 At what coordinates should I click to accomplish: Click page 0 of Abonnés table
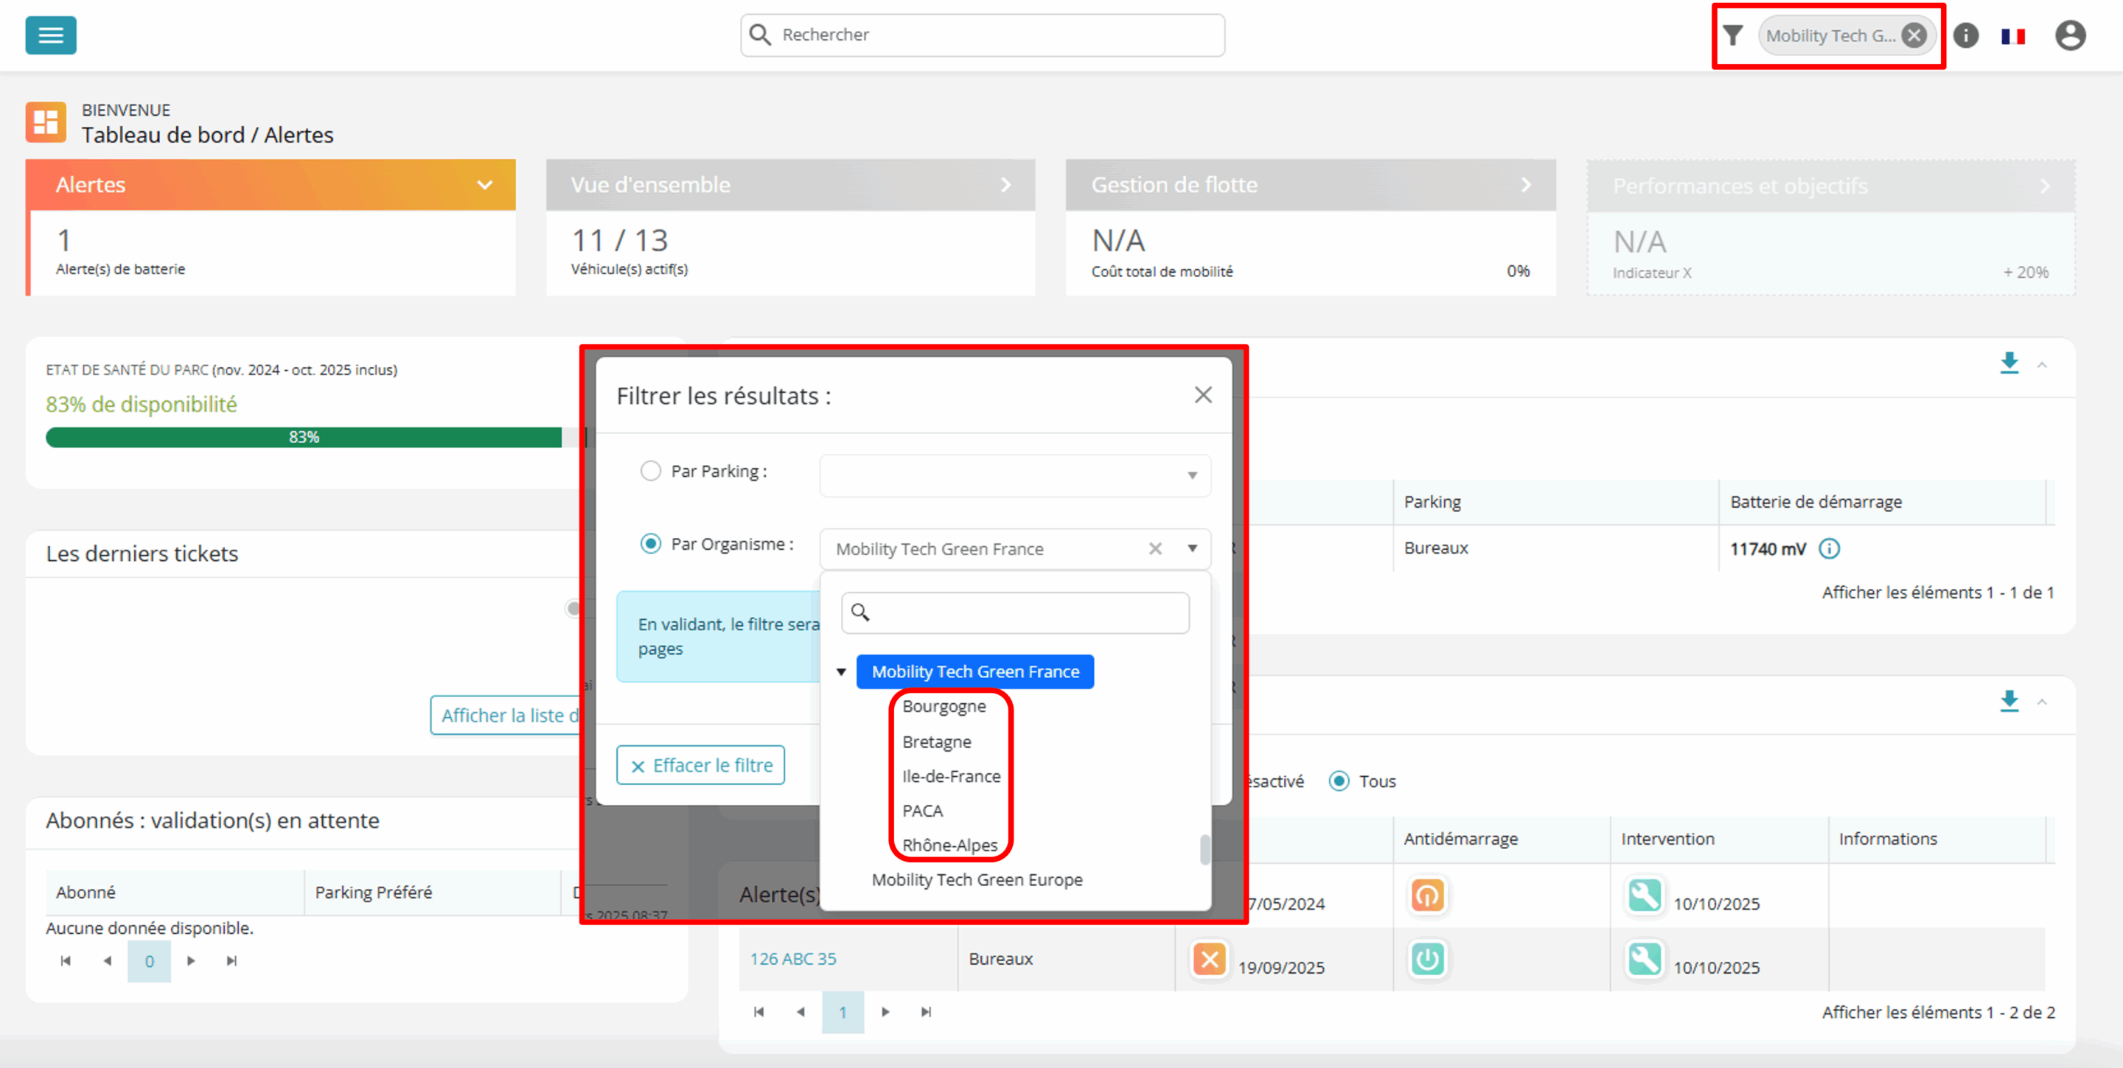149,961
